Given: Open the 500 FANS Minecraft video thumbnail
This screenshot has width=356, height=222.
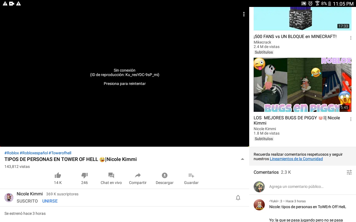Looking at the screenshot, I should click(x=303, y=19).
